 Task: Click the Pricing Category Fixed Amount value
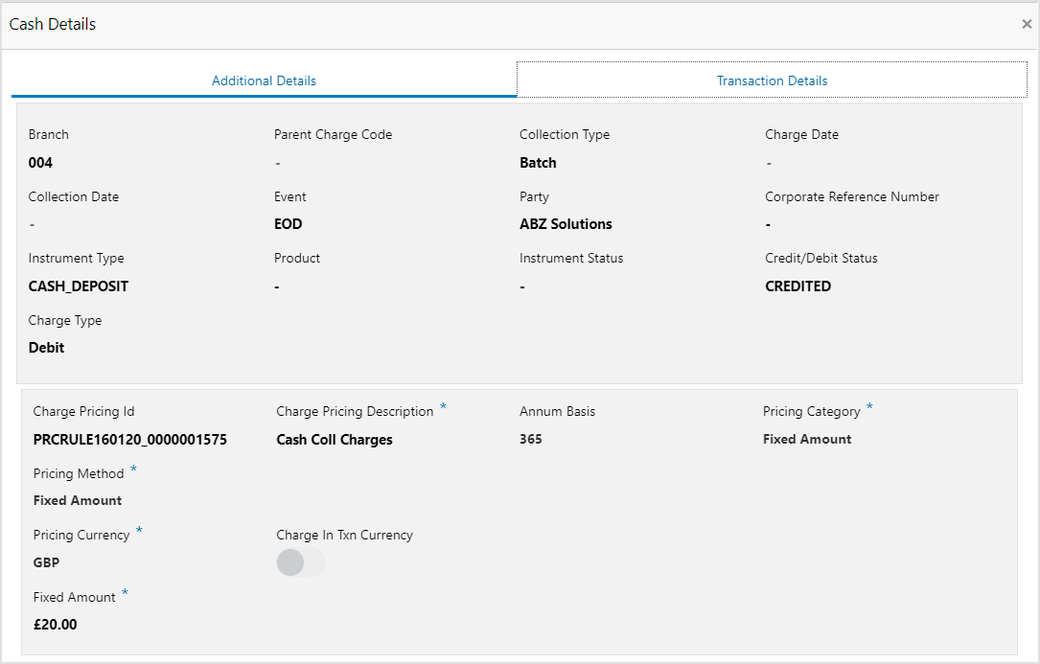[x=807, y=439]
